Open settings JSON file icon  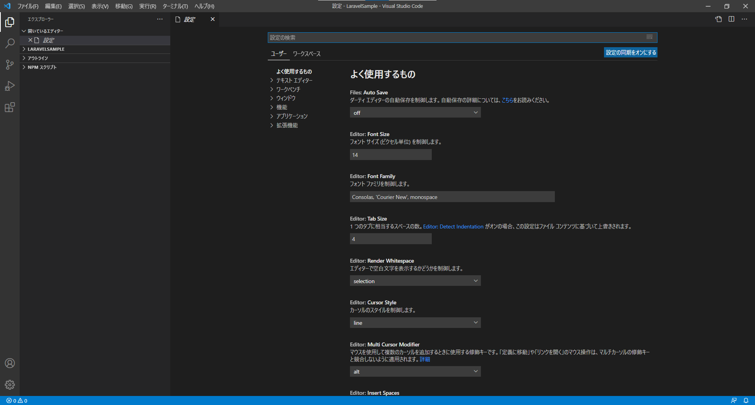click(x=718, y=19)
